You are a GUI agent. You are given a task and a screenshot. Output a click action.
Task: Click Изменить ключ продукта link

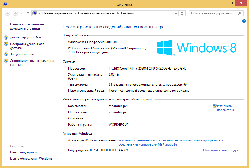tap(222, 150)
